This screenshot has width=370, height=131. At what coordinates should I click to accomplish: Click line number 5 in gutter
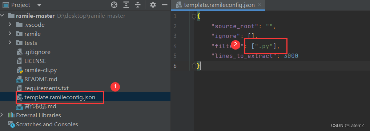175,56
